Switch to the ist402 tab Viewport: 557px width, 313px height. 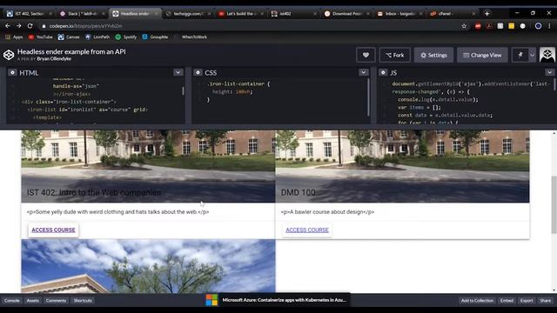293,14
